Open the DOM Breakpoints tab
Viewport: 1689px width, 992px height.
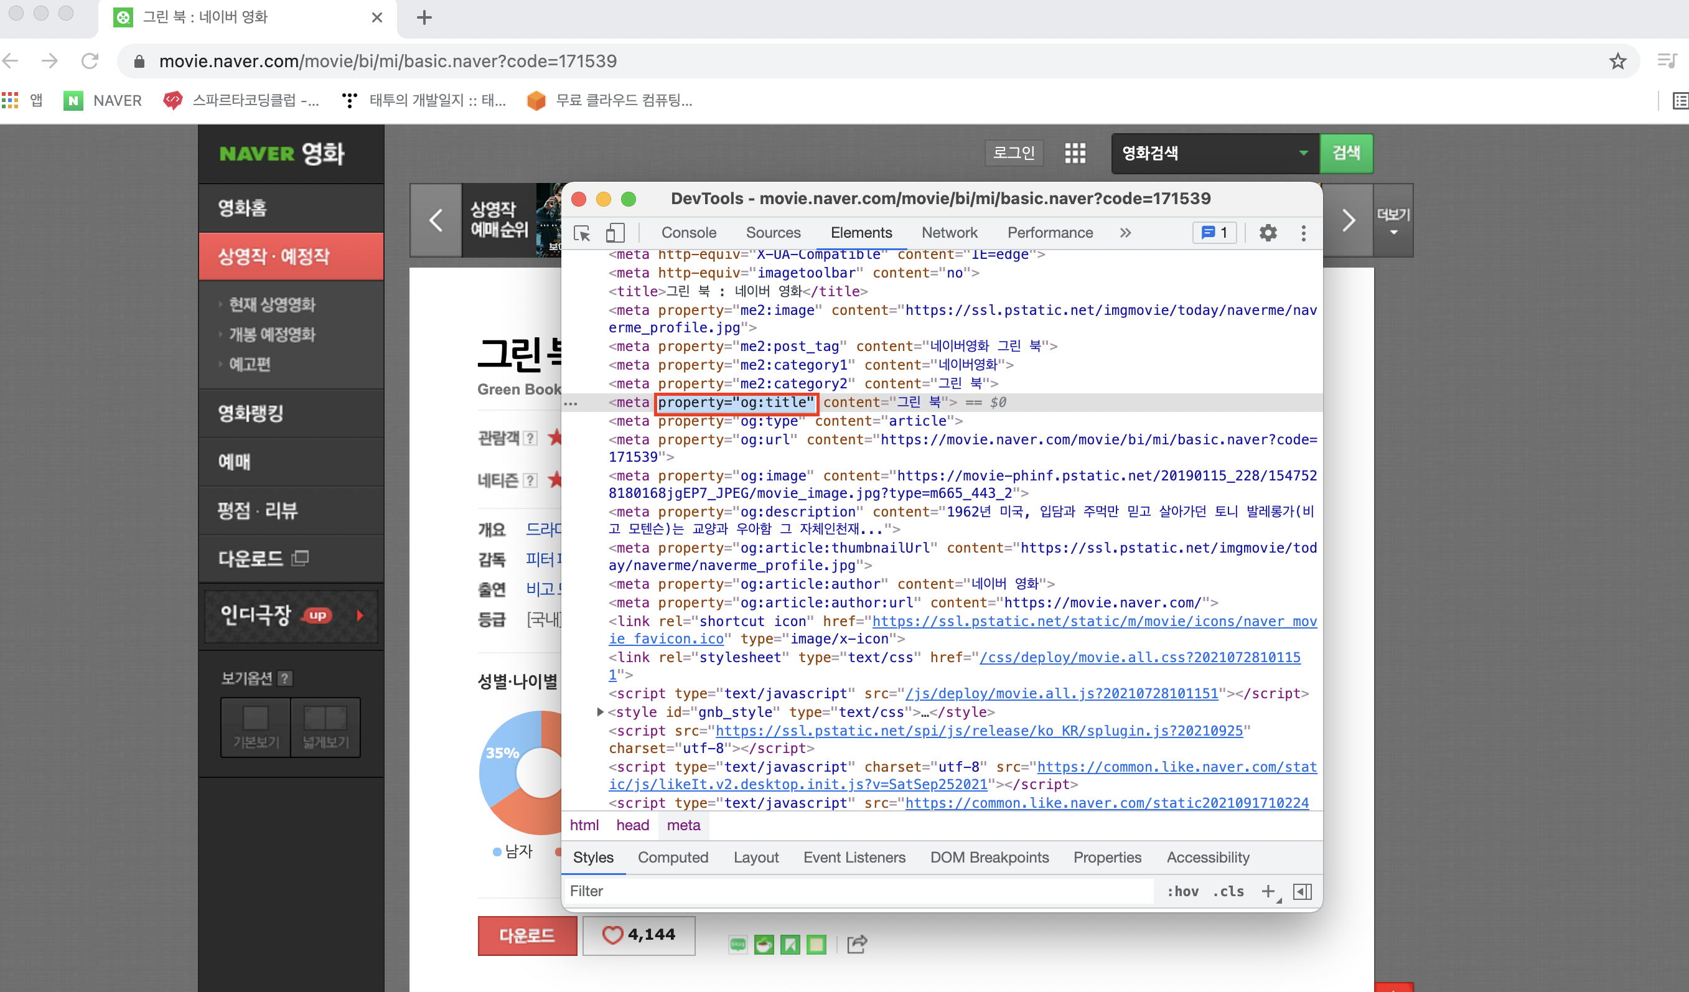(x=989, y=858)
